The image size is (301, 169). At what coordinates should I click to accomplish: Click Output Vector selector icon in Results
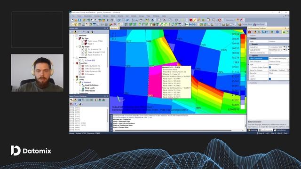(286, 50)
